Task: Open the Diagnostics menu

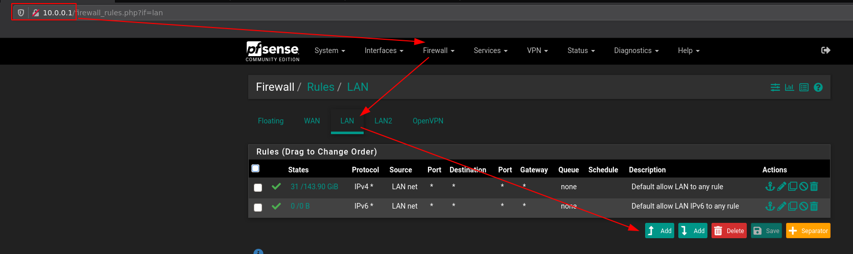Action: (636, 50)
